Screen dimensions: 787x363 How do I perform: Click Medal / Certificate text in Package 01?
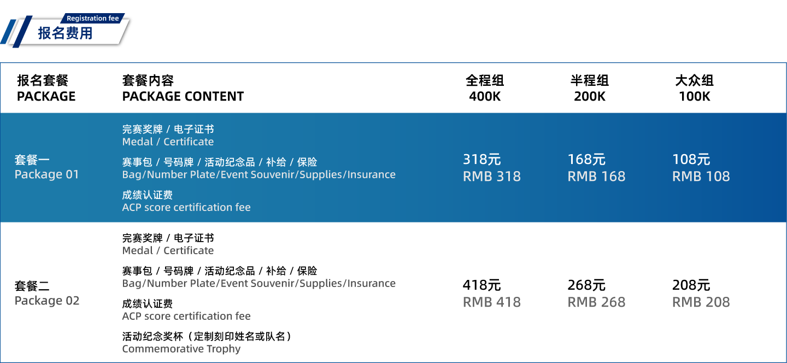point(168,142)
